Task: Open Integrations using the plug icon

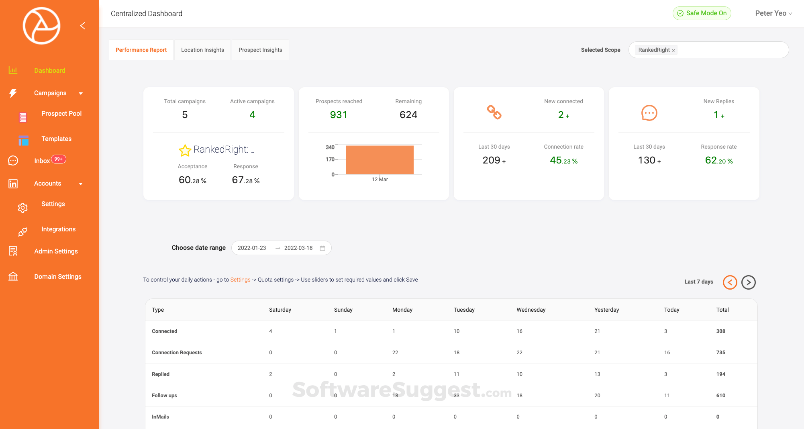Action: click(22, 232)
